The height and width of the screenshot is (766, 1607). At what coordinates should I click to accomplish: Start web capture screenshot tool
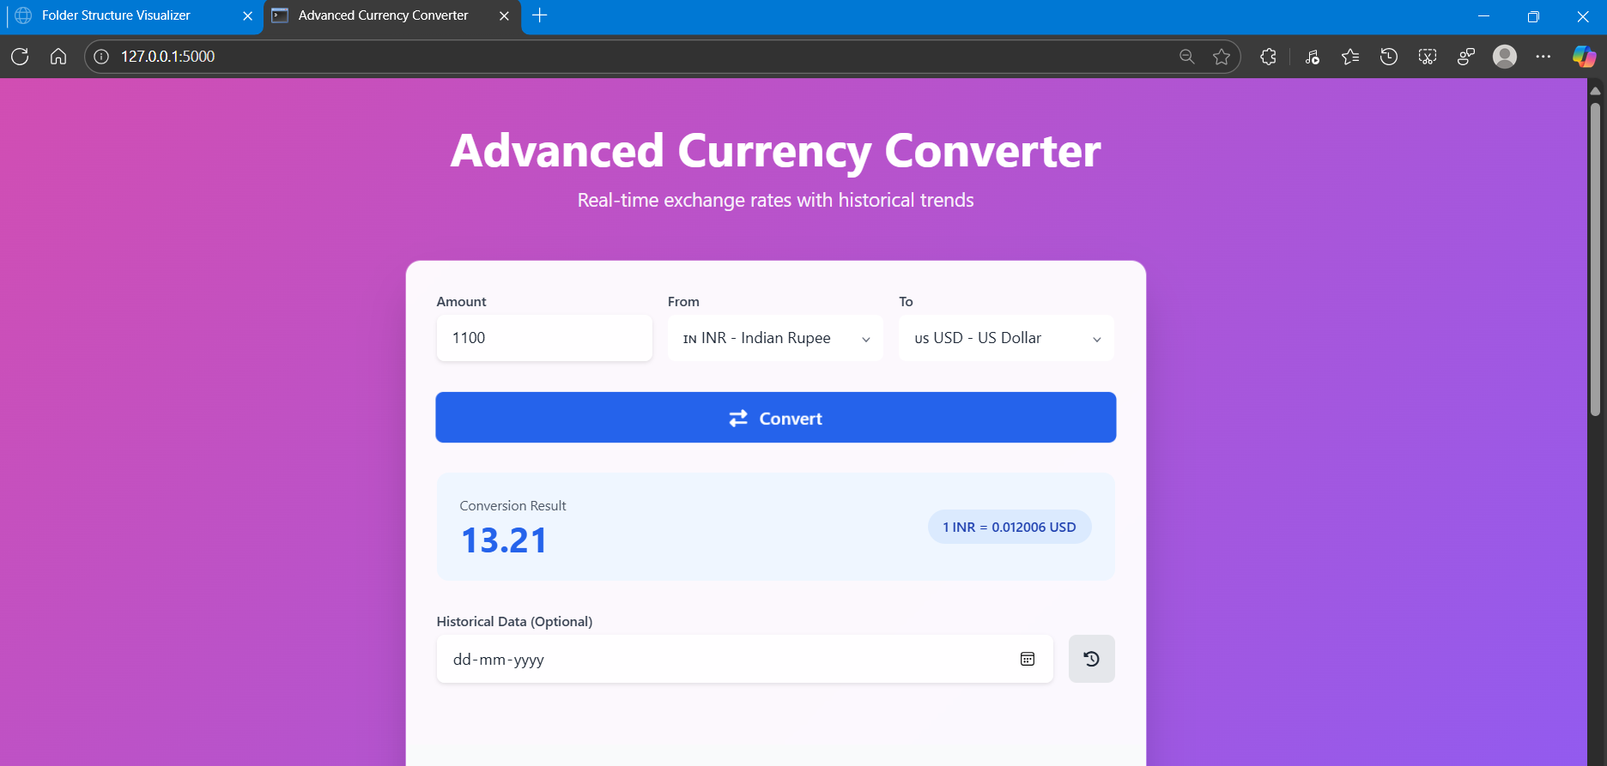tap(1428, 57)
